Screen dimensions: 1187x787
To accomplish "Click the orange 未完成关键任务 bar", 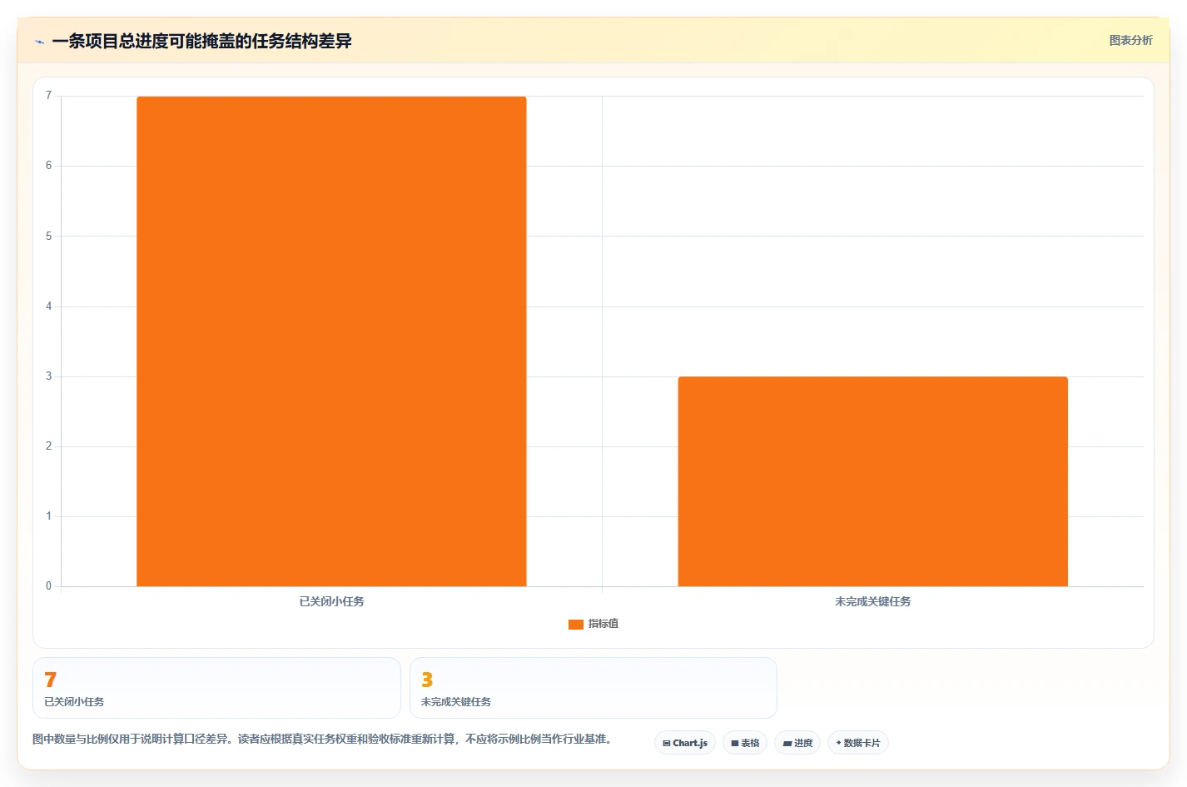I will (872, 481).
